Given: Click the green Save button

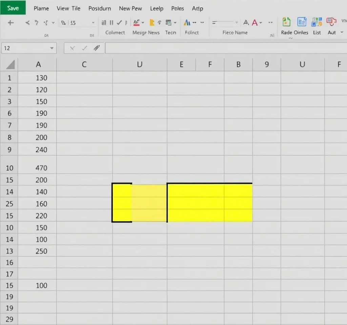Looking at the screenshot, I should tap(13, 8).
